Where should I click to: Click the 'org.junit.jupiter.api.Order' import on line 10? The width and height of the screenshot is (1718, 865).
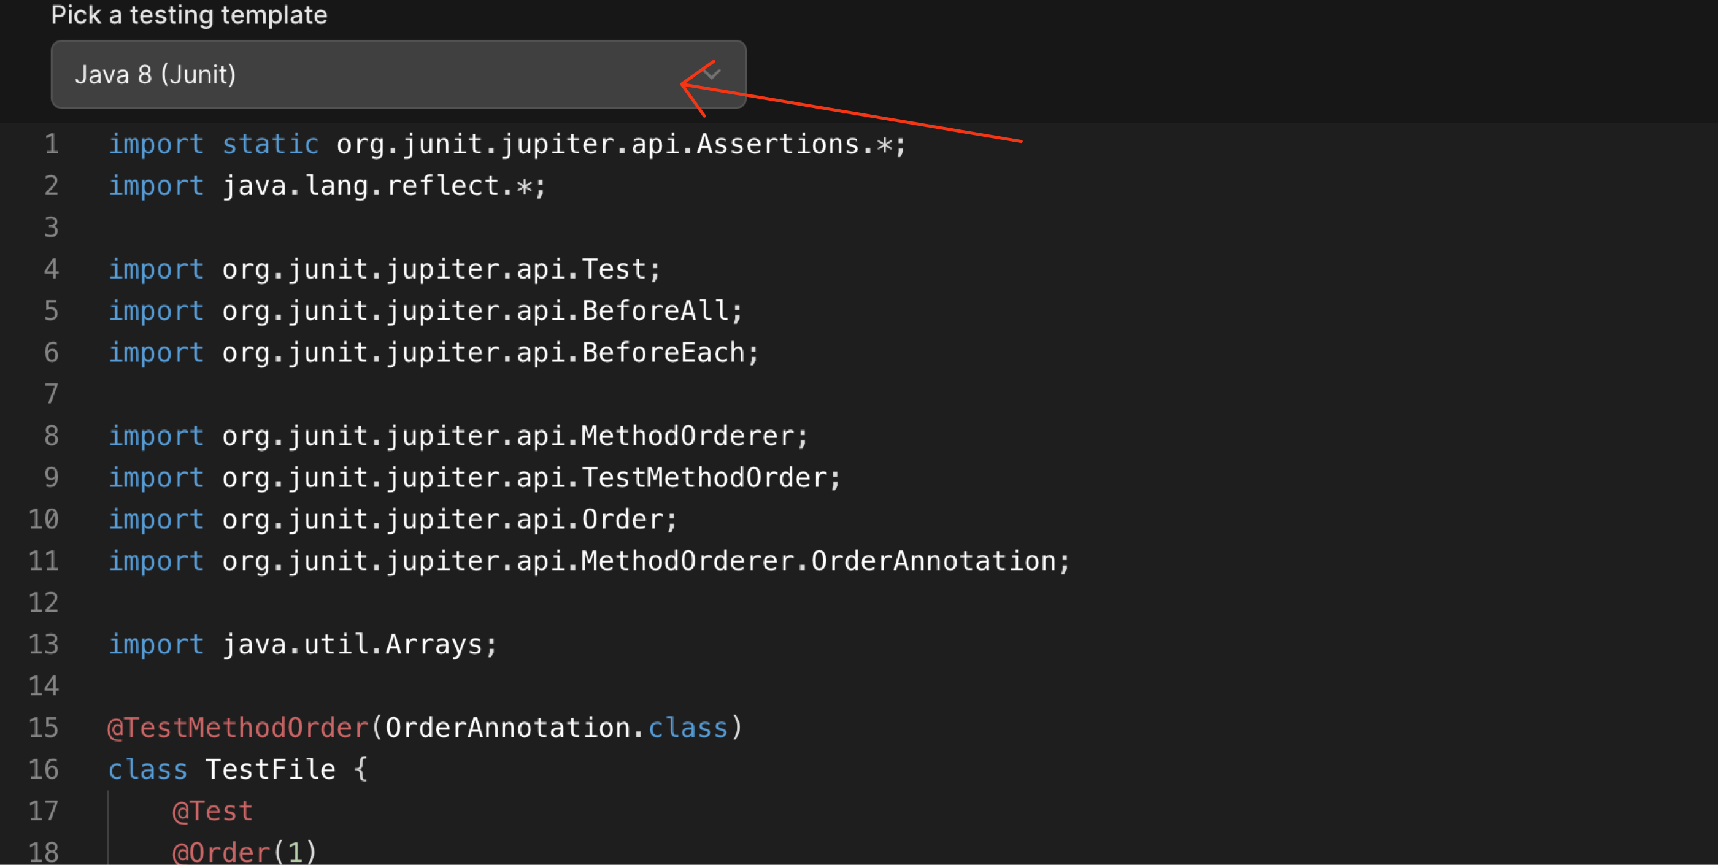(x=449, y=519)
